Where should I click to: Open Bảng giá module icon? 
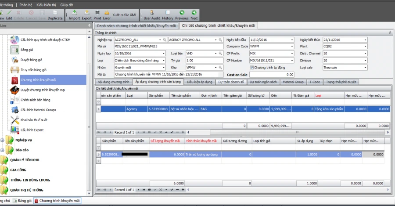pos(14,50)
